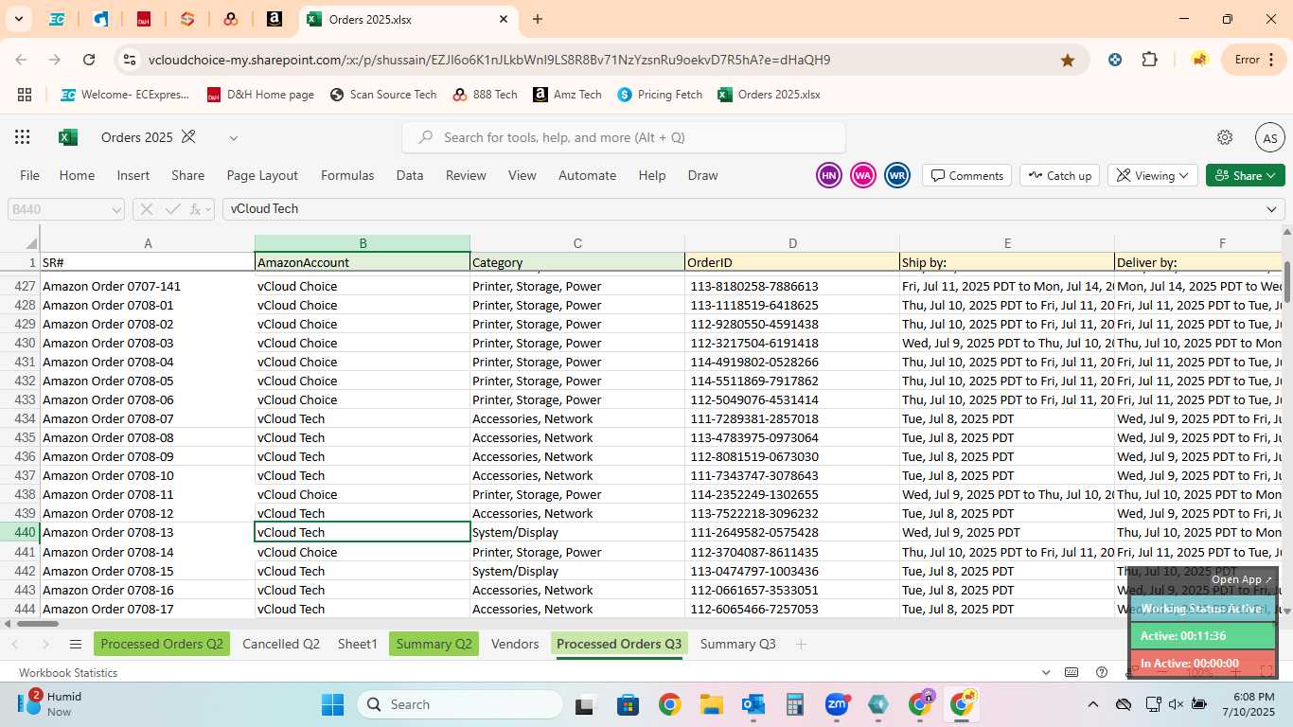Viewport: 1293px width, 727px height.
Task: Switch to Summary Q3 sheet
Action: [x=737, y=644]
